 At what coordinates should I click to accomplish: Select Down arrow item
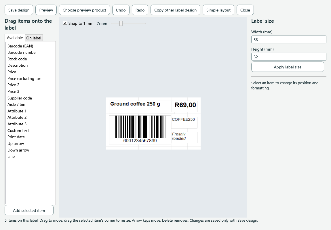(x=30, y=150)
